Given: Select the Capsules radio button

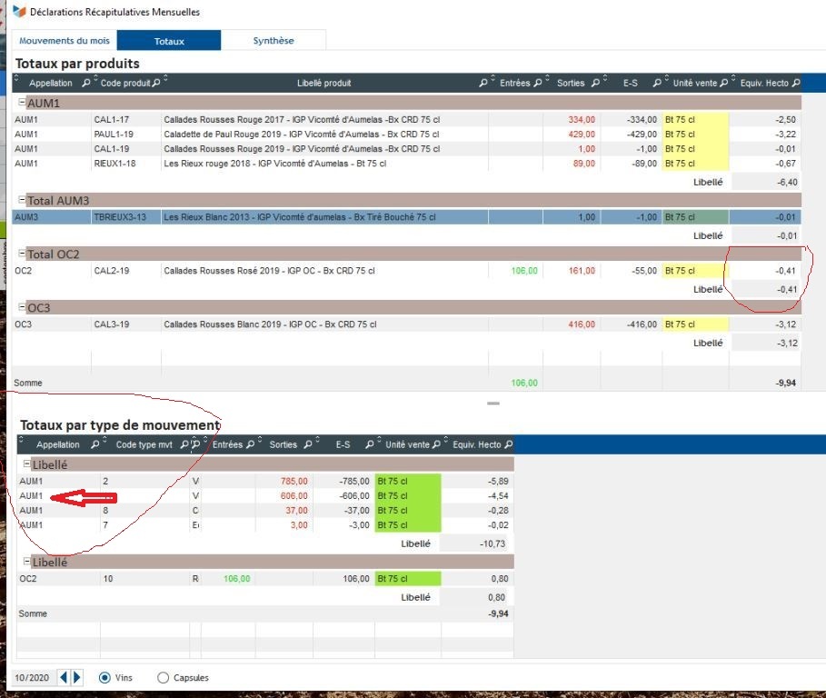Looking at the screenshot, I should tap(164, 677).
